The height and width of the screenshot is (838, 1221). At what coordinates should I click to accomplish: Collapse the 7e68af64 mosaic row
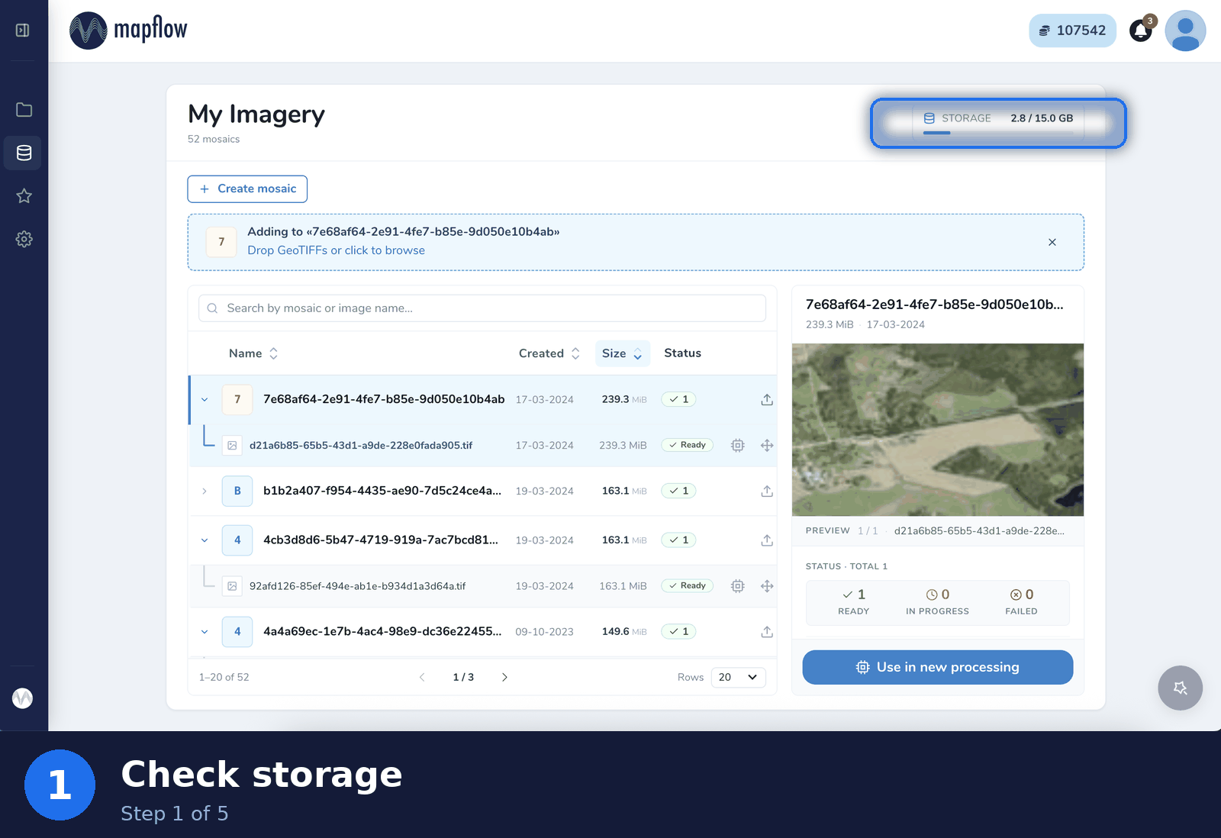pyautogui.click(x=205, y=400)
